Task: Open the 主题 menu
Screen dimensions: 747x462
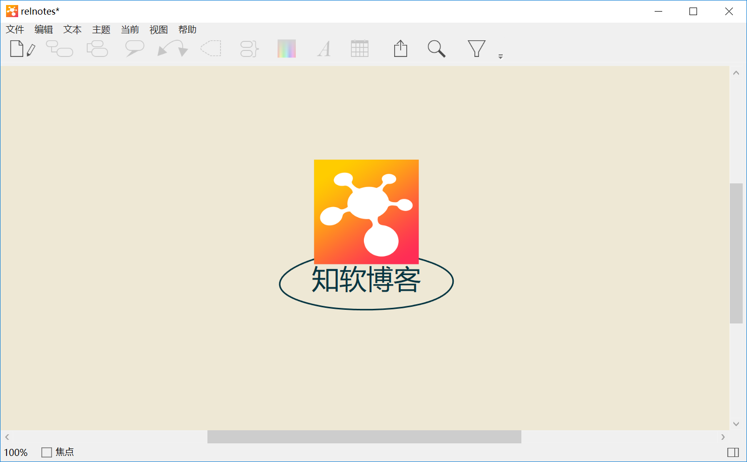Action: (101, 30)
